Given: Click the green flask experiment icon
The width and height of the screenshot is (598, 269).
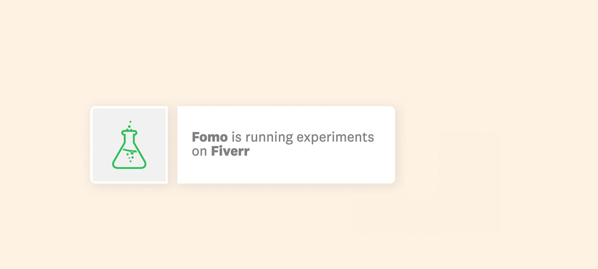Looking at the screenshot, I should pyautogui.click(x=129, y=145).
